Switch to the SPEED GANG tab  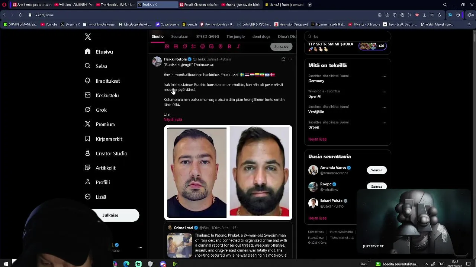(x=208, y=36)
